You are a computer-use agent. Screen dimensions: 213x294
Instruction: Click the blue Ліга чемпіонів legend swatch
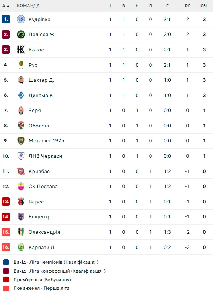pyautogui.click(x=6, y=262)
